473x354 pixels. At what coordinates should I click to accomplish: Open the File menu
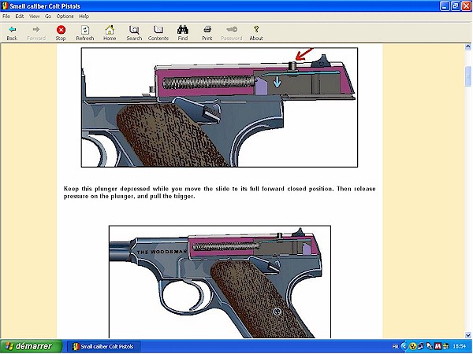tap(6, 17)
